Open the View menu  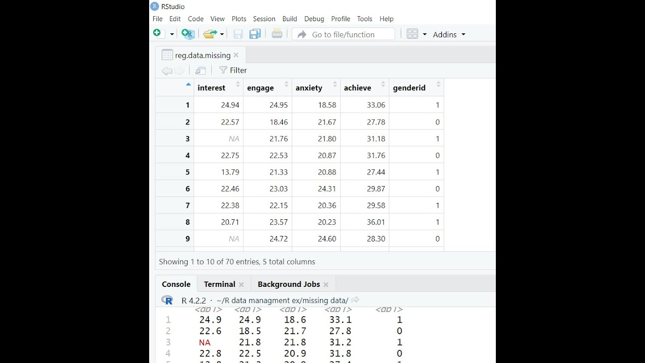click(217, 19)
